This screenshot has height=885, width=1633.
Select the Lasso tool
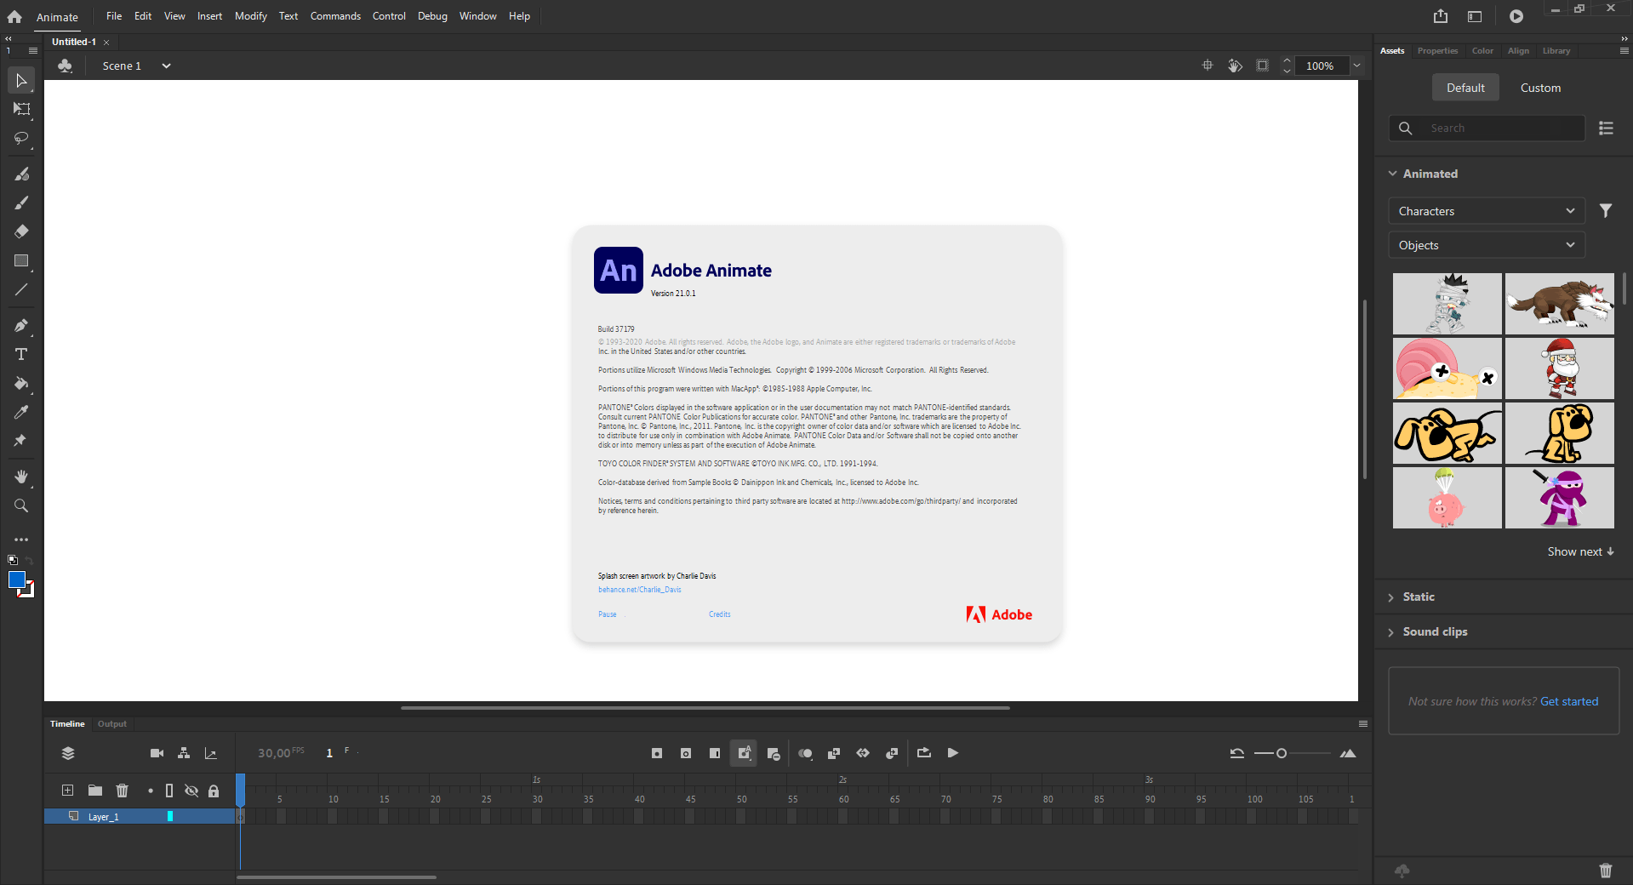click(21, 138)
